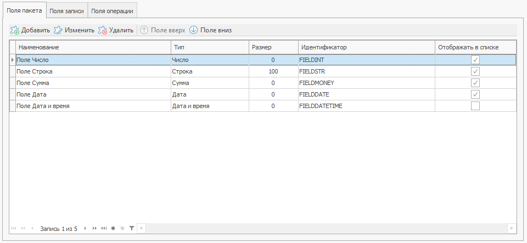The image size is (527, 243).
Task: Click the dark asterisk navigator icon
Action: [x=113, y=228]
